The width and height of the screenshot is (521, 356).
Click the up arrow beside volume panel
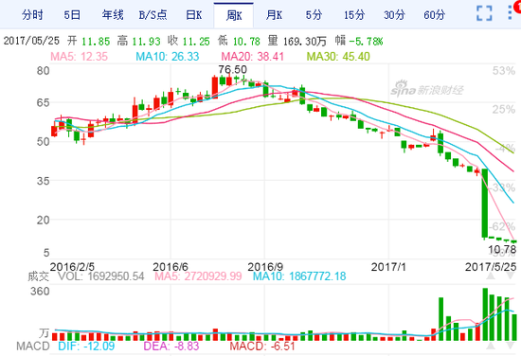491,276
